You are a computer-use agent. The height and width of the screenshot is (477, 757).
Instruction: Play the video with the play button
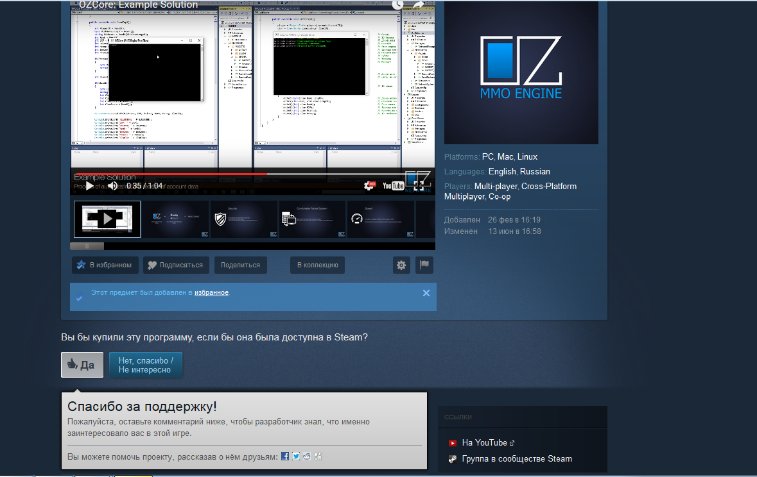tap(89, 186)
